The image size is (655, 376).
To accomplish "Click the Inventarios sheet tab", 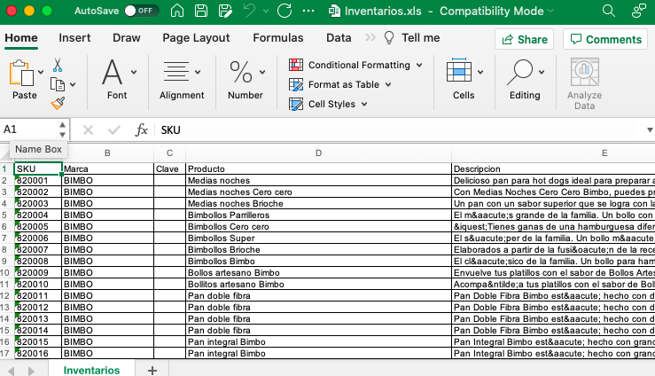I will [91, 370].
